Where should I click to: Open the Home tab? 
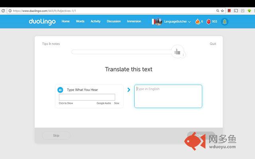point(65,21)
